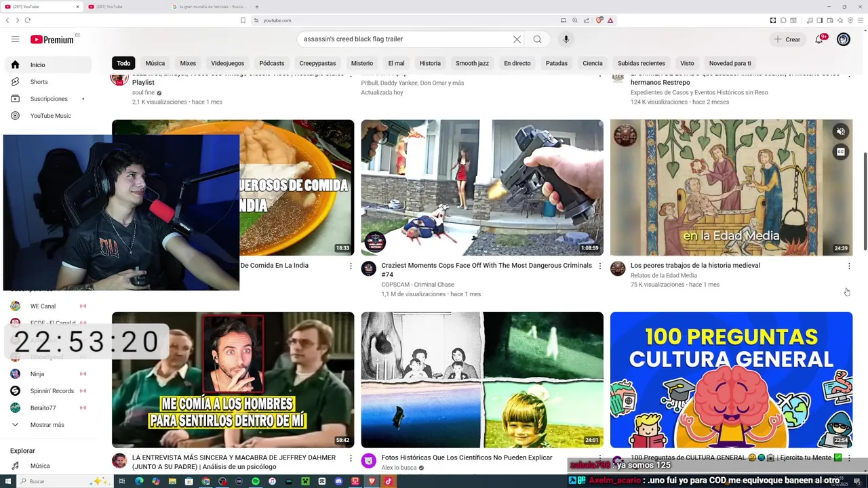Open Brave extensions puzzle icon
The height and width of the screenshot is (488, 868).
point(783,20)
